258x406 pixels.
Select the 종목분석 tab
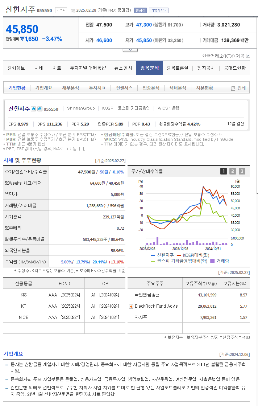[149, 68]
